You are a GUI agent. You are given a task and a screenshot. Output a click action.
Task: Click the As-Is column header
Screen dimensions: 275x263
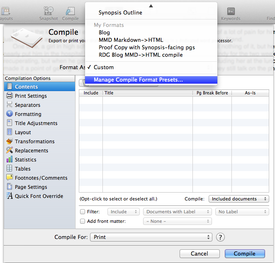click(x=250, y=93)
